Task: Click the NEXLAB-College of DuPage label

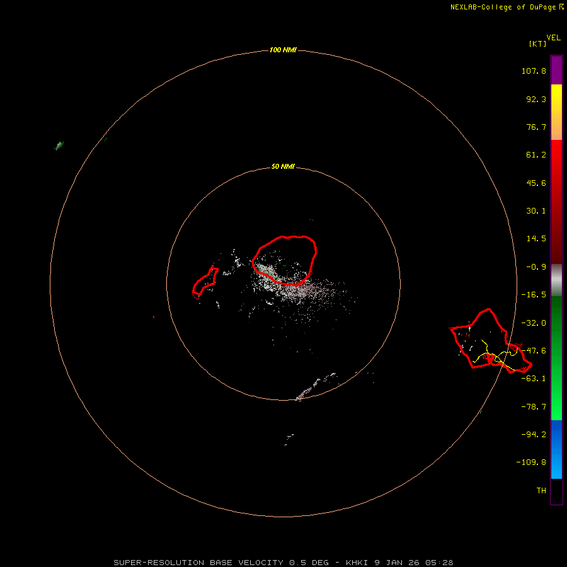Action: (503, 7)
